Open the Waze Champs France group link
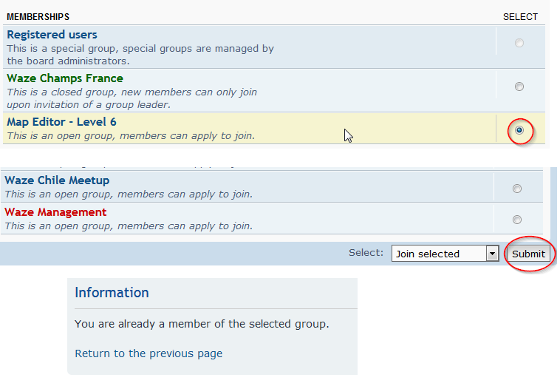The height and width of the screenshot is (386, 560). 65,78
